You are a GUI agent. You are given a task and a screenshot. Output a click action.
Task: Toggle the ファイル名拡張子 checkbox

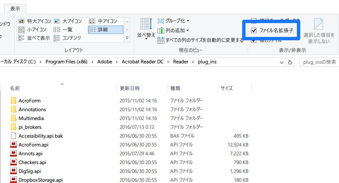[254, 30]
